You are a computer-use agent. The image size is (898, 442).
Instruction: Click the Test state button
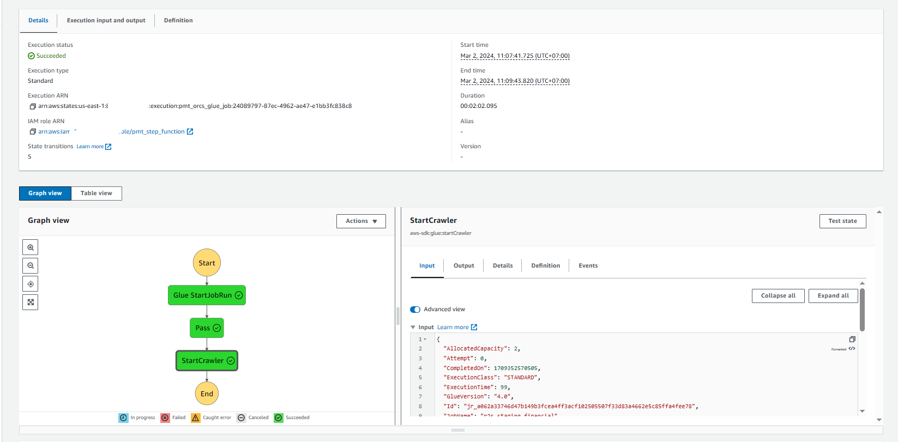pos(842,221)
